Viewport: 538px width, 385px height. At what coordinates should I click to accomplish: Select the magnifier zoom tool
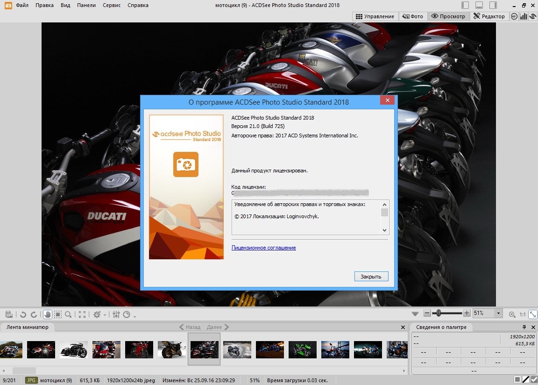(x=68, y=315)
